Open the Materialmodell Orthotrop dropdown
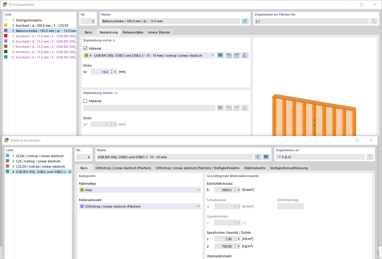The height and width of the screenshot is (259, 382). coord(140,206)
